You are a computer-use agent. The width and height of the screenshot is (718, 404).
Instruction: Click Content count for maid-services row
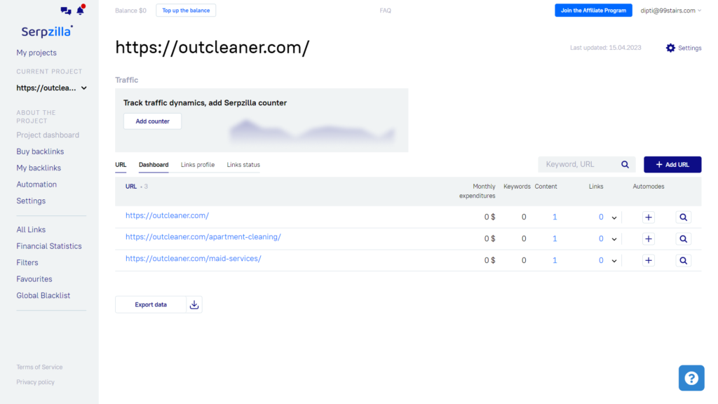pyautogui.click(x=555, y=260)
